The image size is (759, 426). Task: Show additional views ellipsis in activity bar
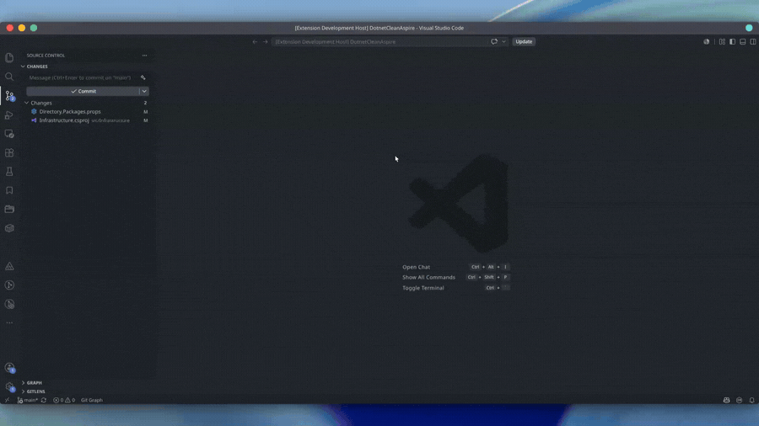(x=9, y=322)
